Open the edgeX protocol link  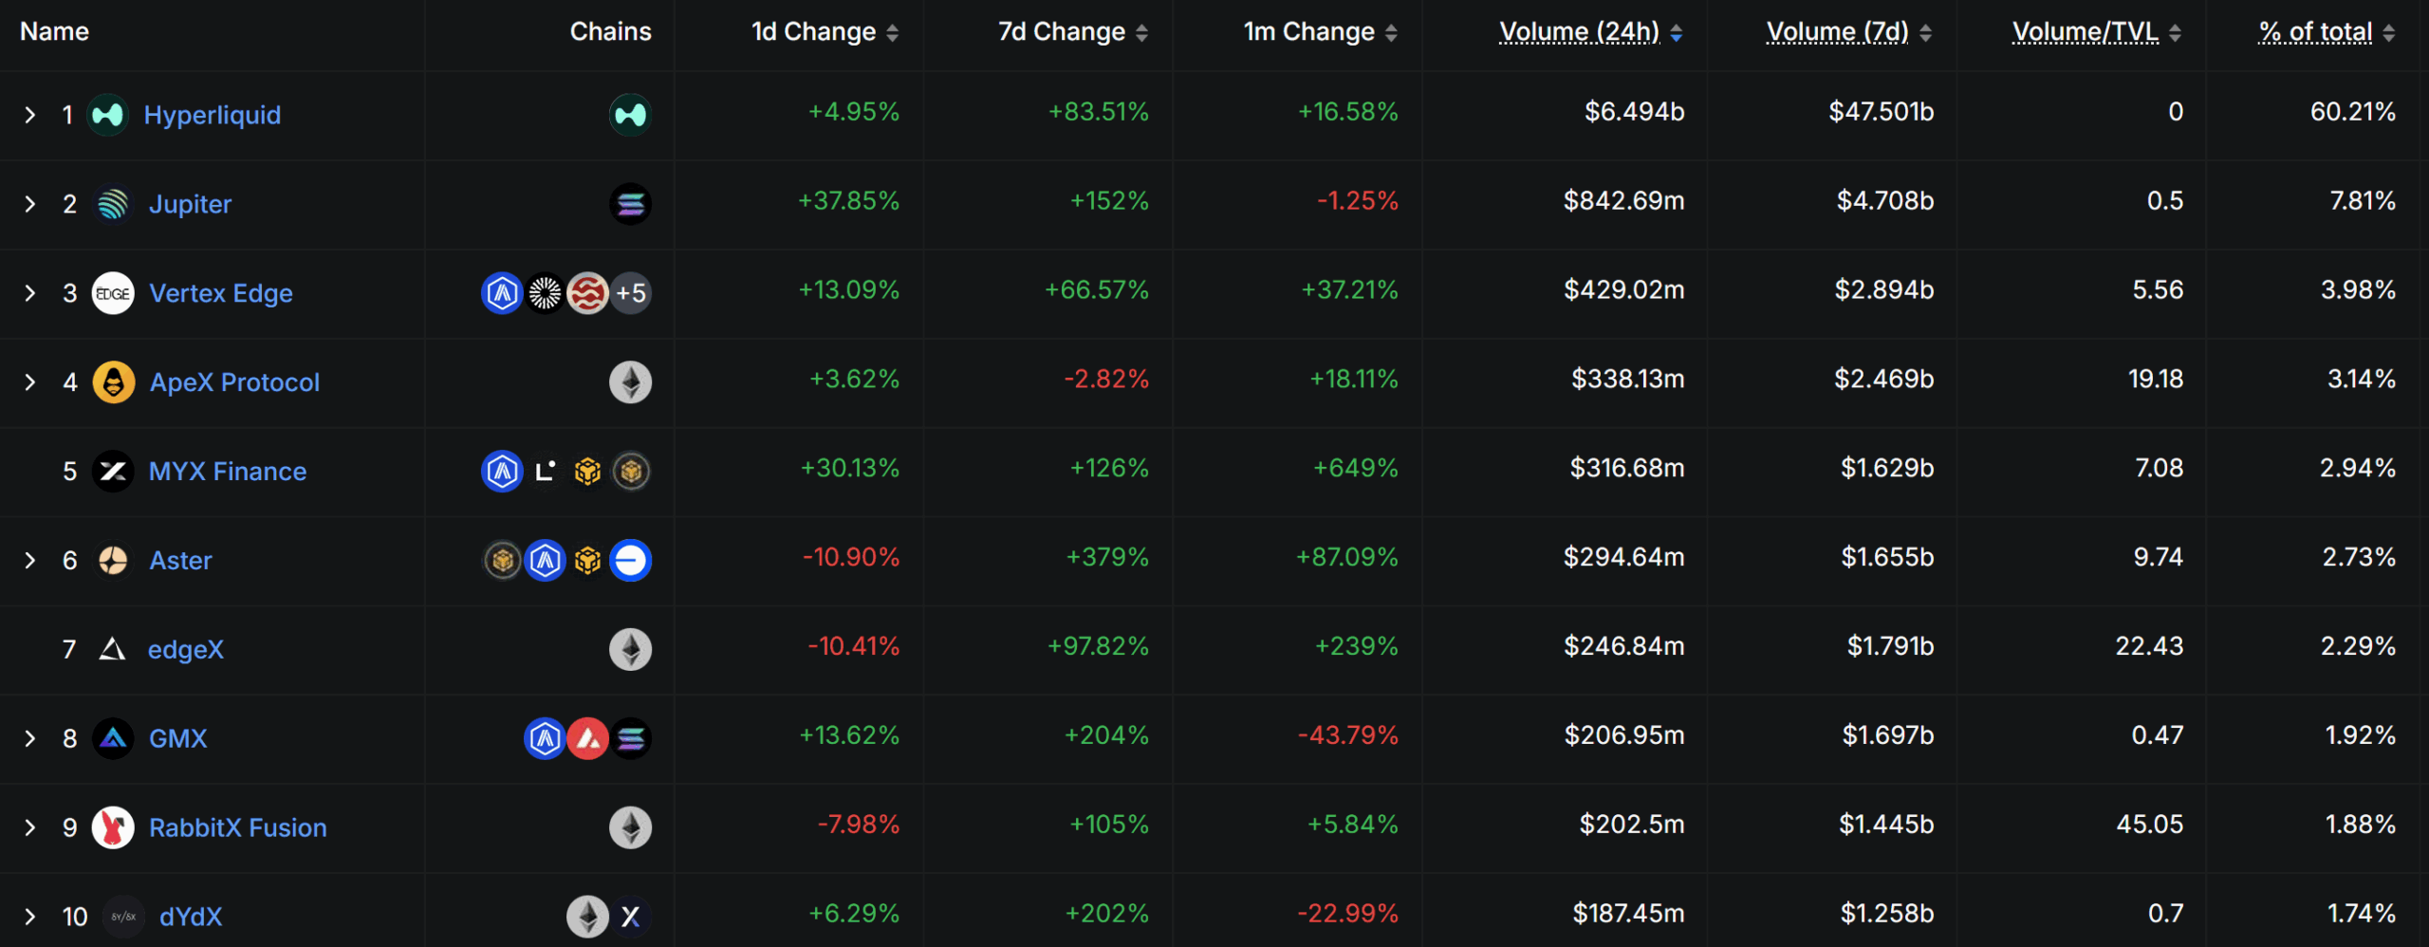coord(186,650)
